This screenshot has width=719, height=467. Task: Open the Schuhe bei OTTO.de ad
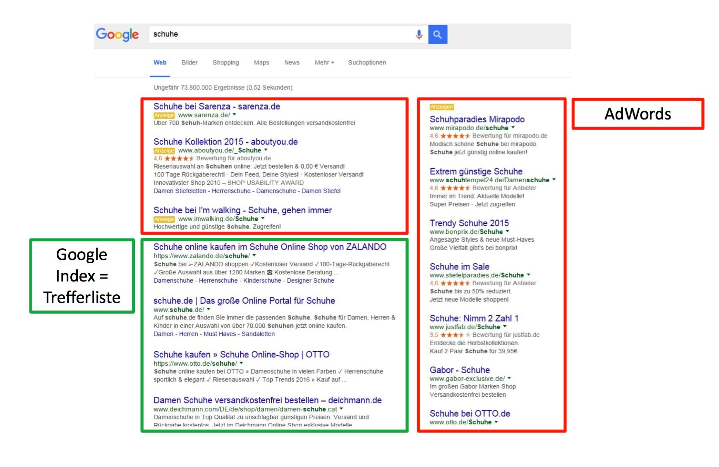pos(470,414)
